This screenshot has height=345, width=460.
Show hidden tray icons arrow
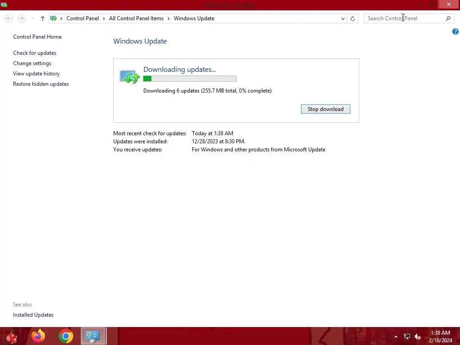coord(396,336)
